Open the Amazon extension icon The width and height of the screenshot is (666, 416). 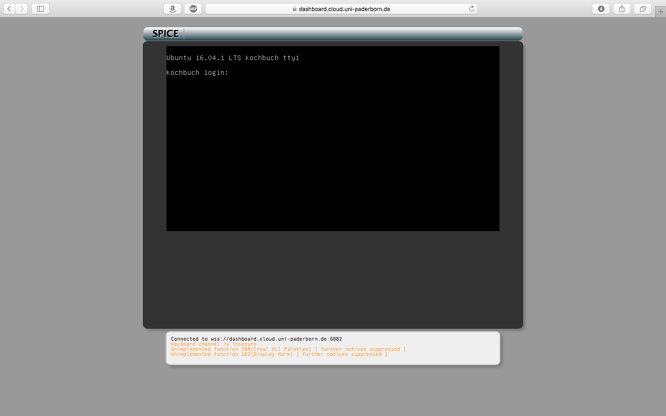[x=173, y=9]
